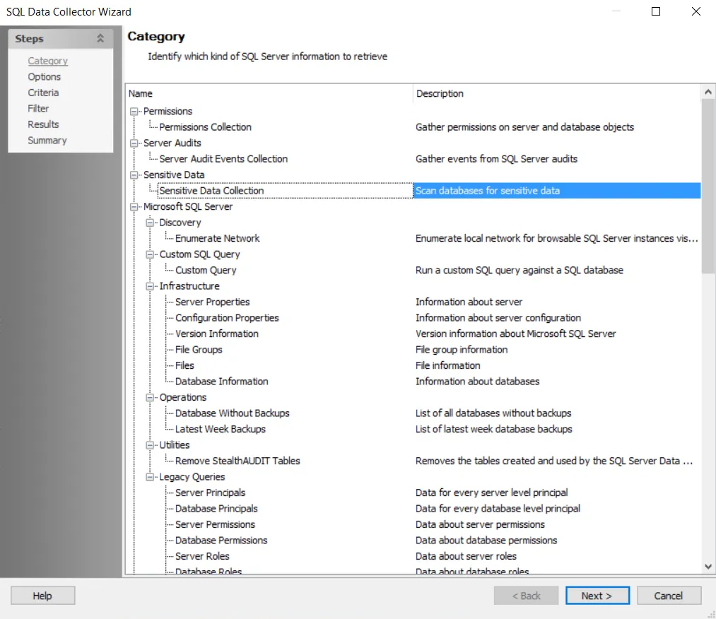Choose the Custom Query item
Screen dimensions: 716x619
point(206,270)
